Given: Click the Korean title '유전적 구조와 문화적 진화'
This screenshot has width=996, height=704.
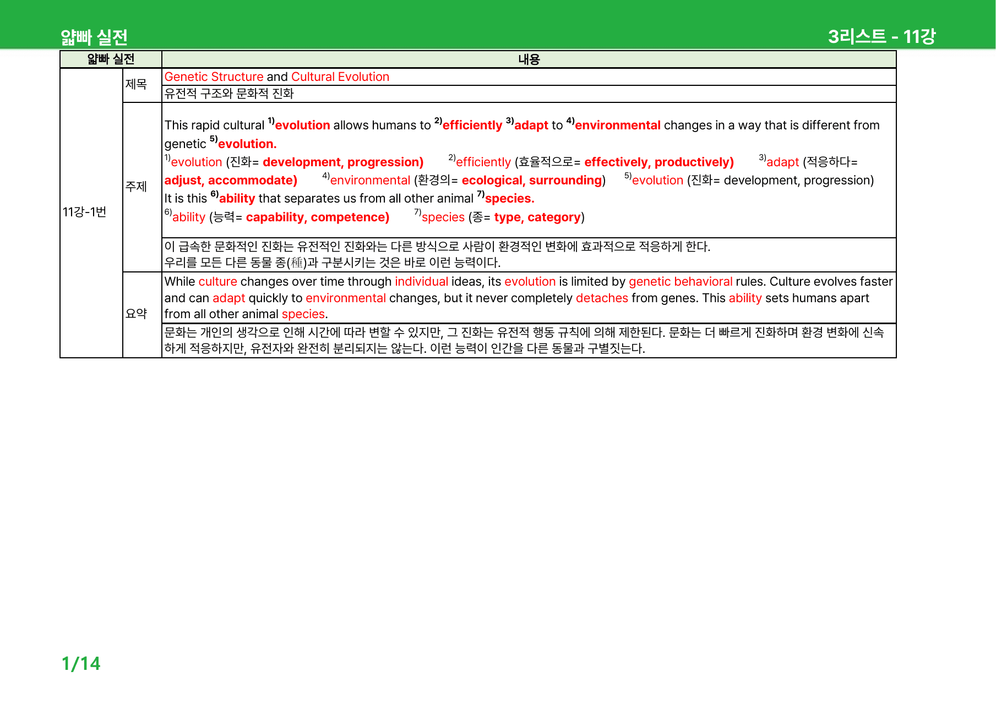Looking at the screenshot, I should pos(229,94).
